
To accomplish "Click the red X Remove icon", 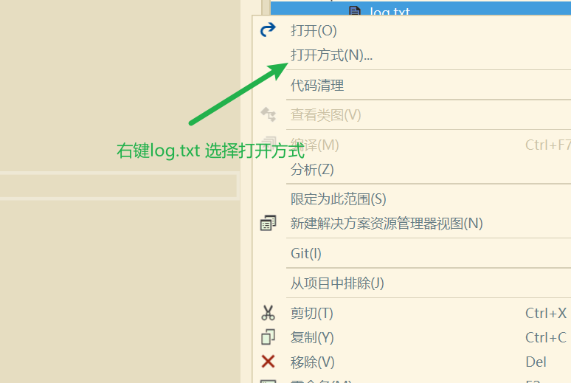I will (x=268, y=362).
